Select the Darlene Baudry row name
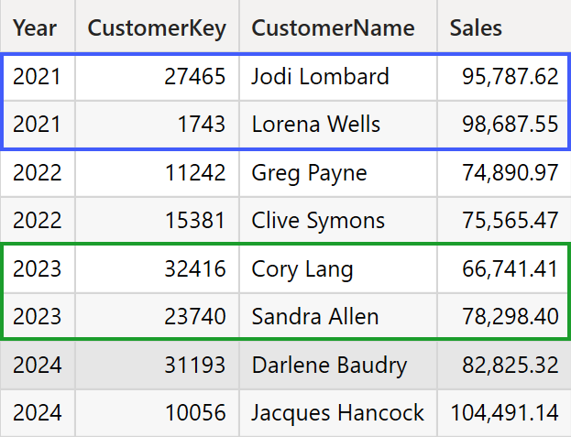 coord(329,366)
